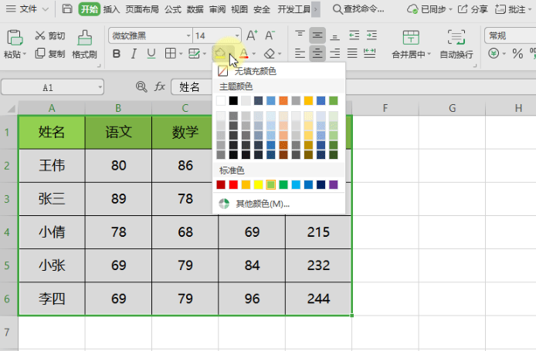Increase font size with A+ icon
Viewport: 536px width, 351px height.
(252, 35)
